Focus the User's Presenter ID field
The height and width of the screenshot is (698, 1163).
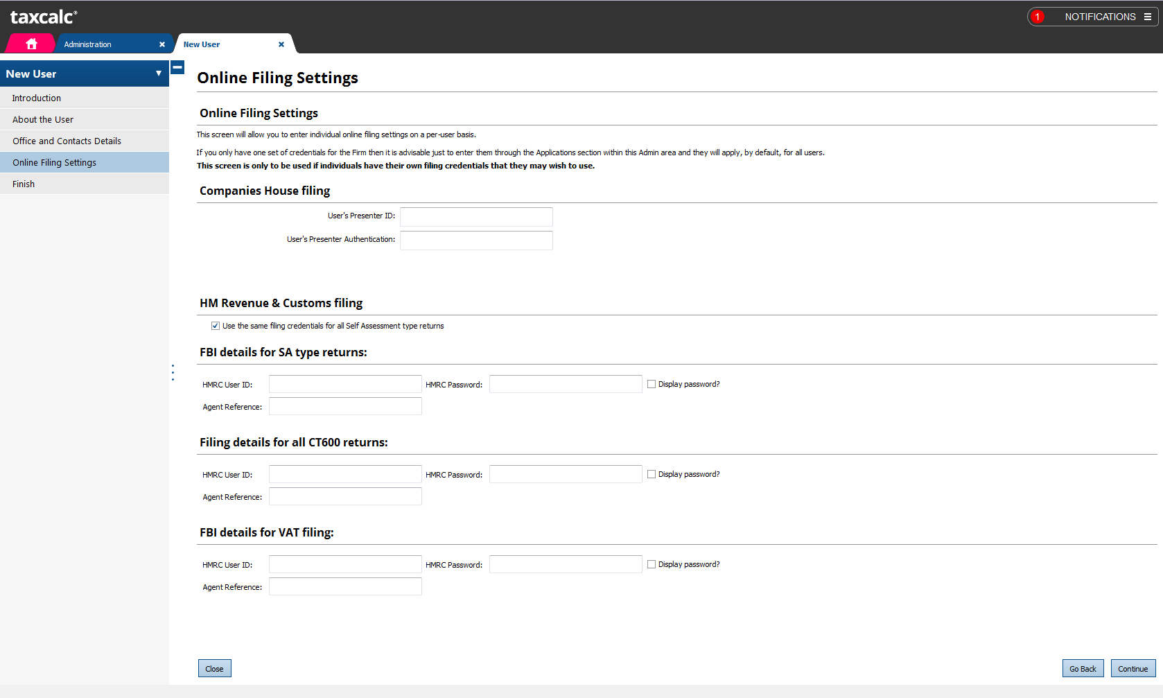coord(476,216)
